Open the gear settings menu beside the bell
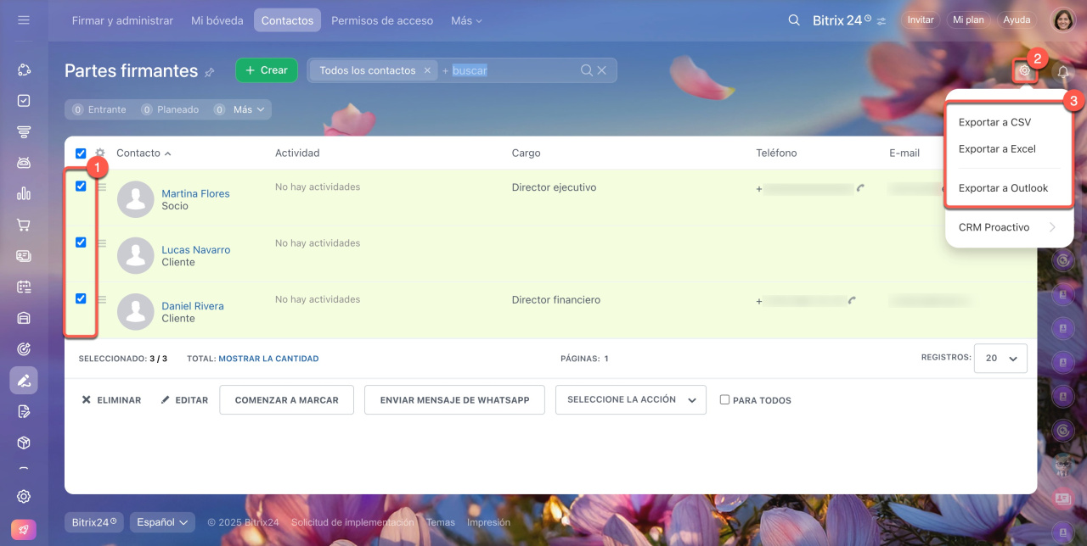Image resolution: width=1087 pixels, height=546 pixels. coord(1025,71)
